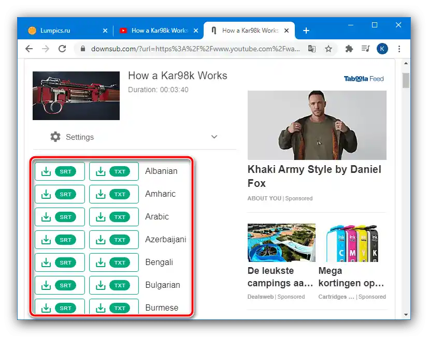The width and height of the screenshot is (428, 337).
Task: Switch to YouTube Kar98k tab
Action: 159,31
